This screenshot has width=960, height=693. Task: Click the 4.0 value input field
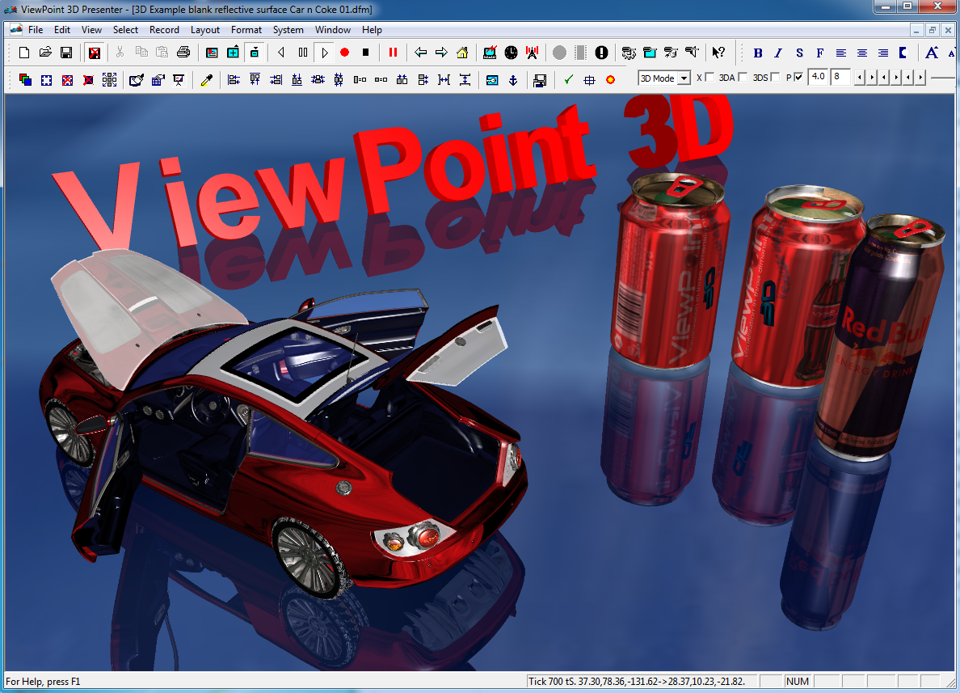818,78
